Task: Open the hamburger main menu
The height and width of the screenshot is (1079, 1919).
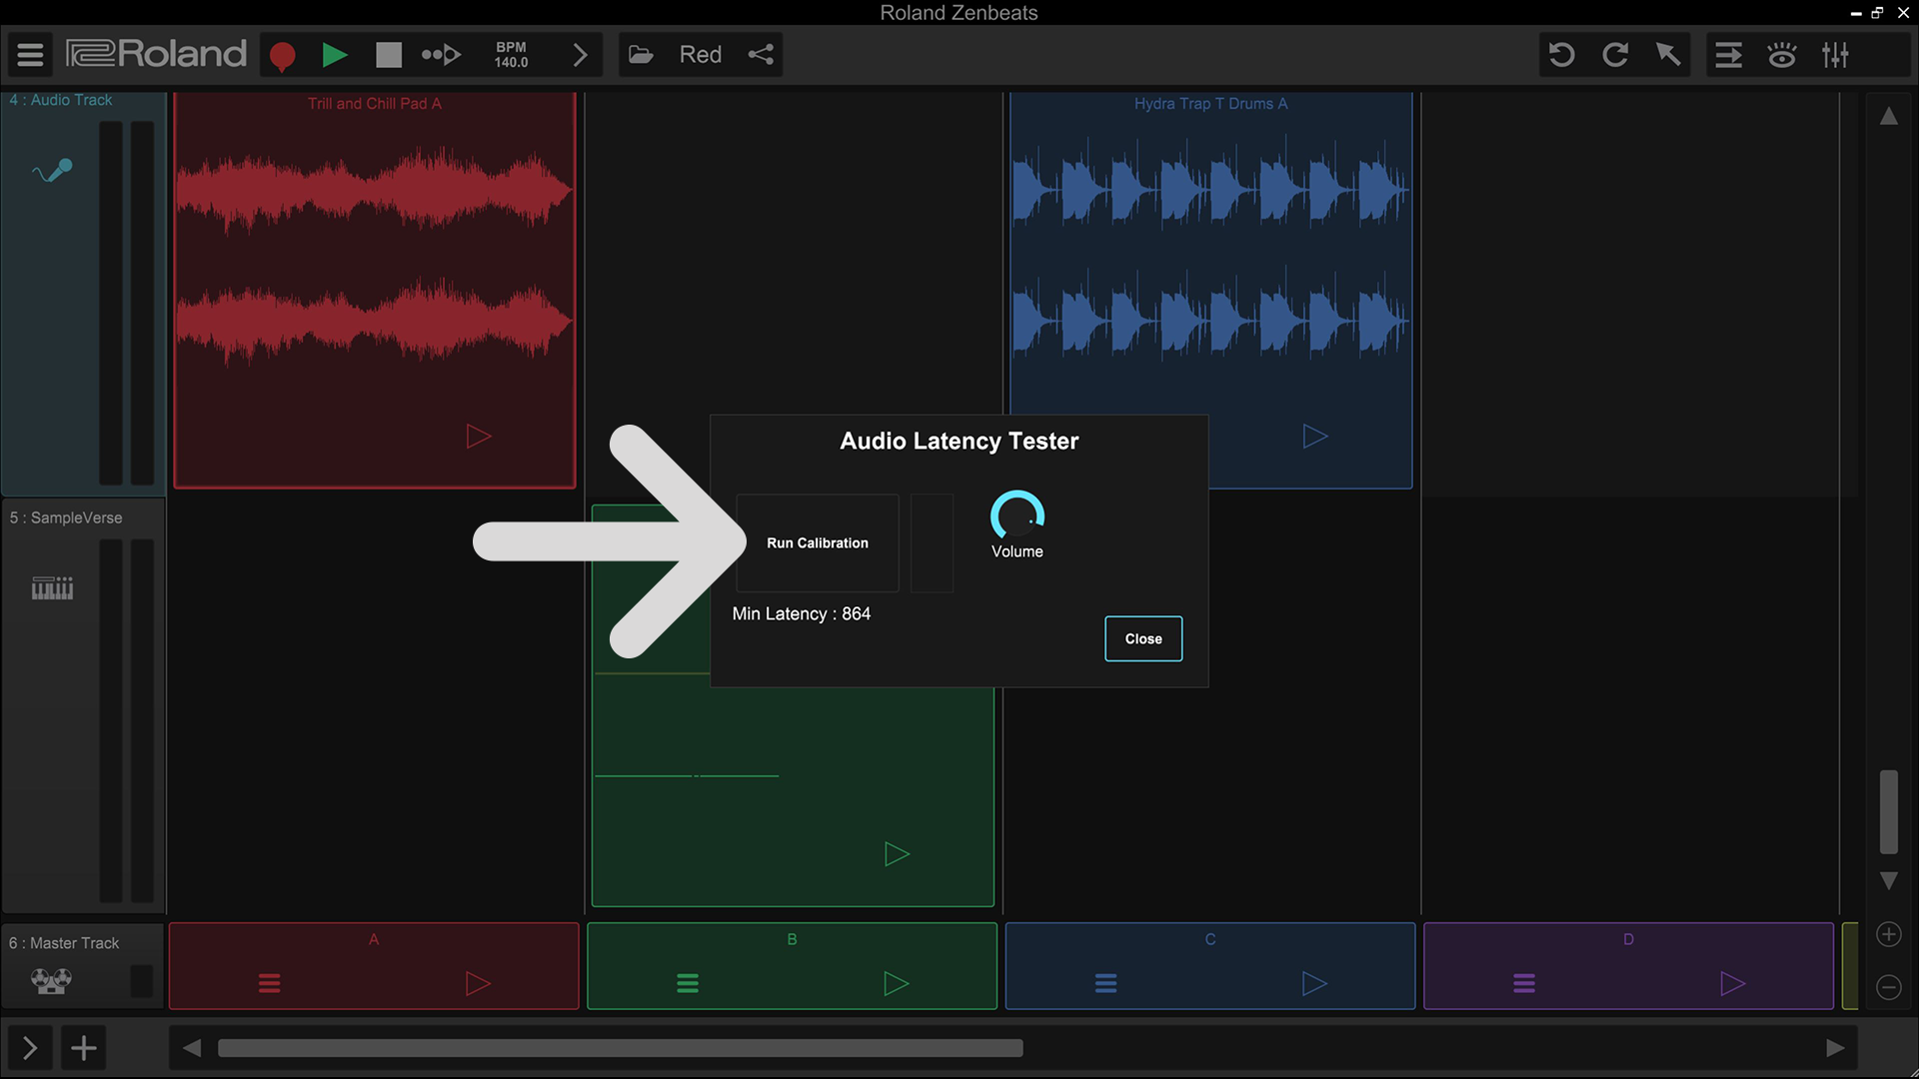Action: point(30,55)
